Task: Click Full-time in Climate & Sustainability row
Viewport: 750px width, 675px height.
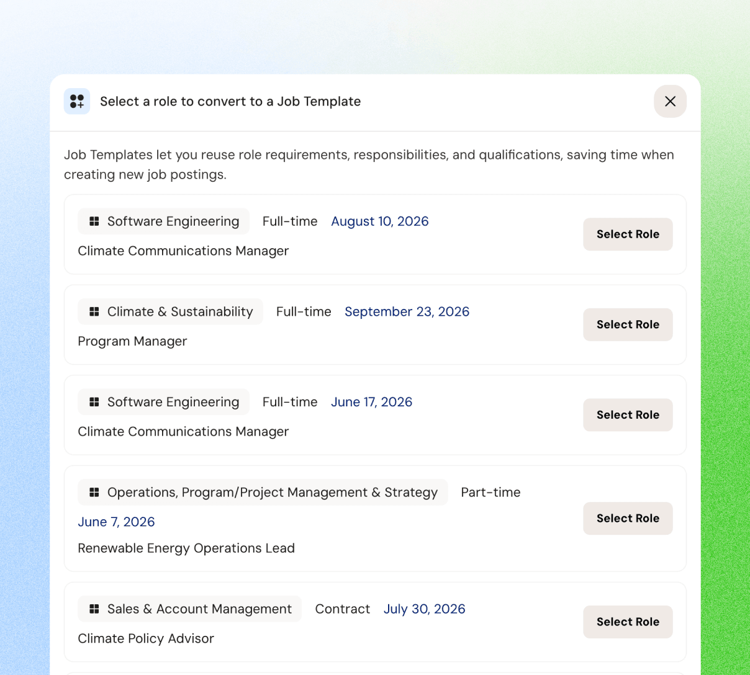Action: click(304, 311)
